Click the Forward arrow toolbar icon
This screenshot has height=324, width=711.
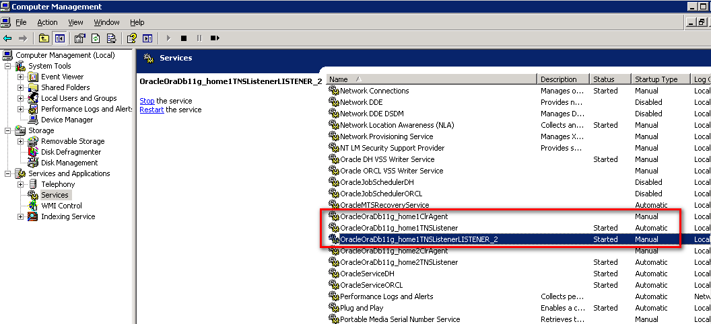click(23, 38)
